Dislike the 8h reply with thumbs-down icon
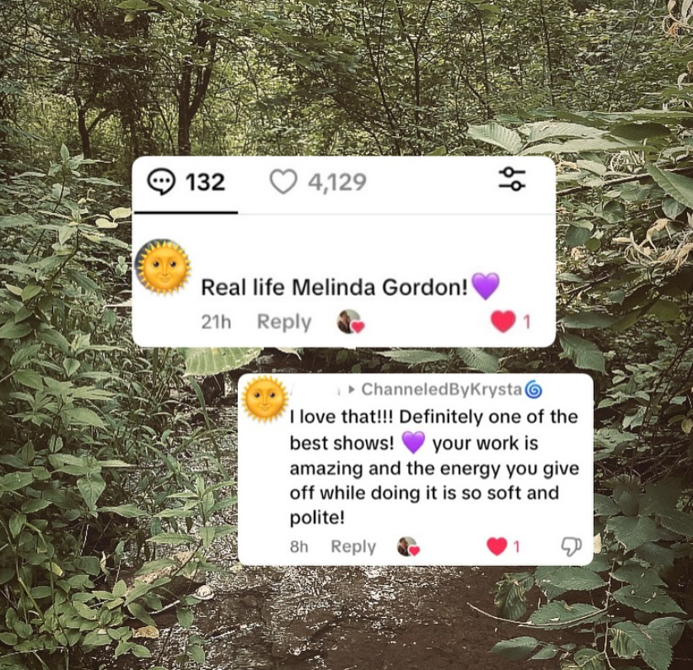 click(572, 546)
